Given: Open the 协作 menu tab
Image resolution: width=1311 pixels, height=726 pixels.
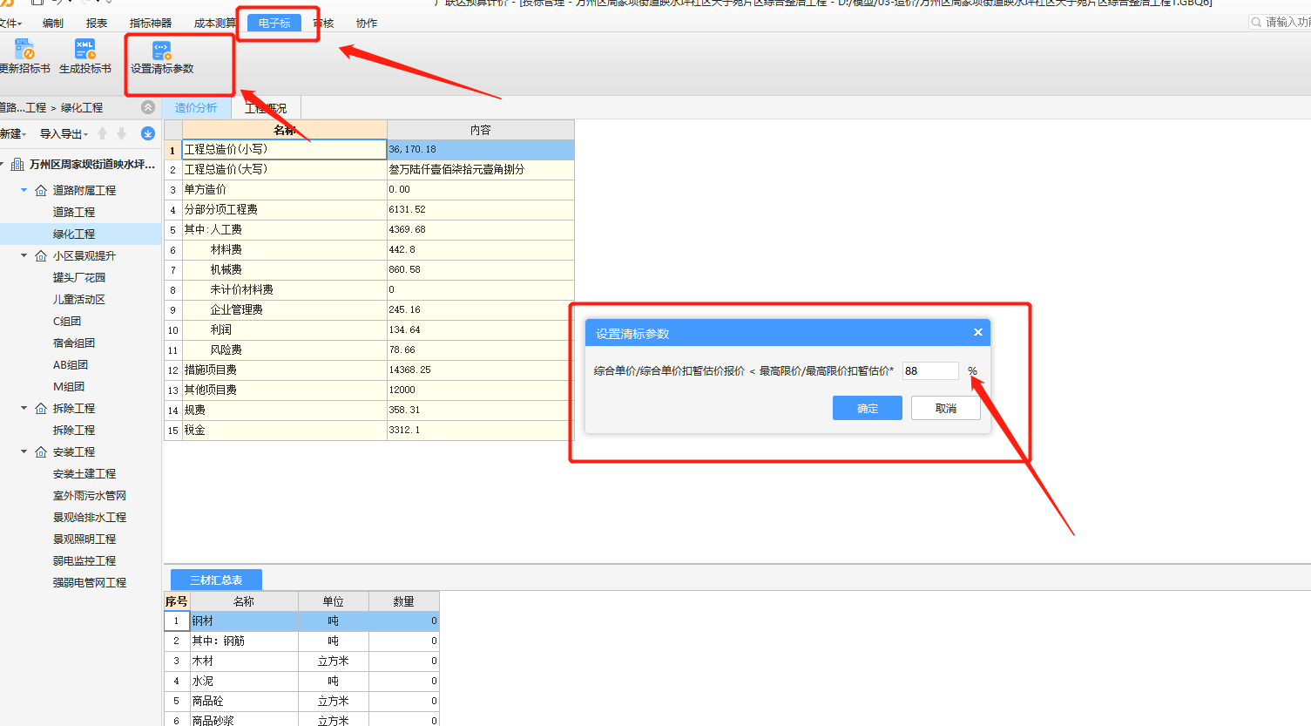Looking at the screenshot, I should click(367, 23).
